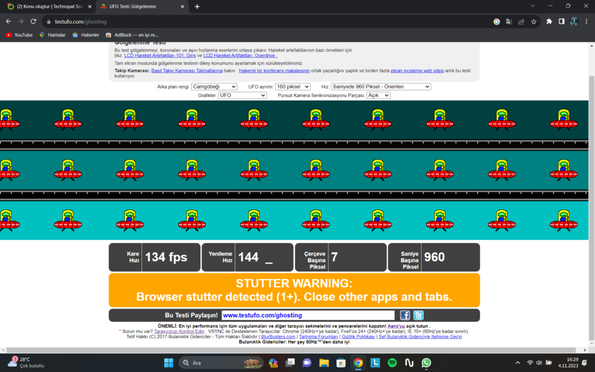
Task: Open the Grafikler dropdown
Action: click(x=242, y=95)
